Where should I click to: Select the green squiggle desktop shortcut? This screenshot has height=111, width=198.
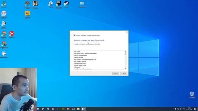click(x=4, y=4)
